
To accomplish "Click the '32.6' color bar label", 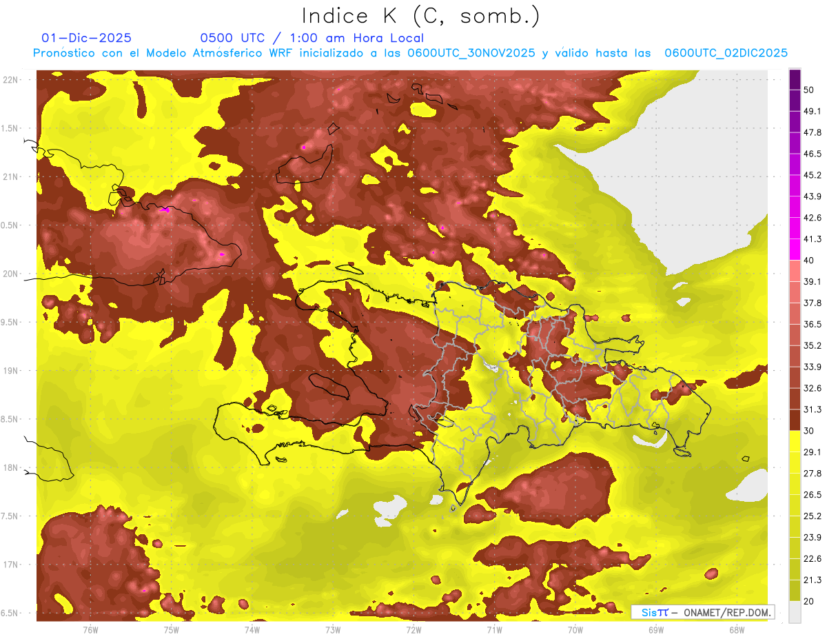I will coord(813,388).
